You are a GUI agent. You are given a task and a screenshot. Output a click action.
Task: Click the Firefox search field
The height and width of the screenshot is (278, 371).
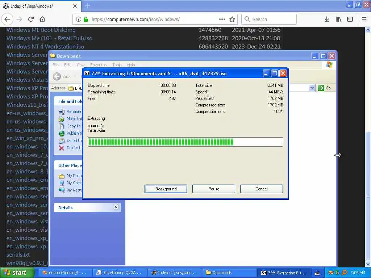pos(269,19)
